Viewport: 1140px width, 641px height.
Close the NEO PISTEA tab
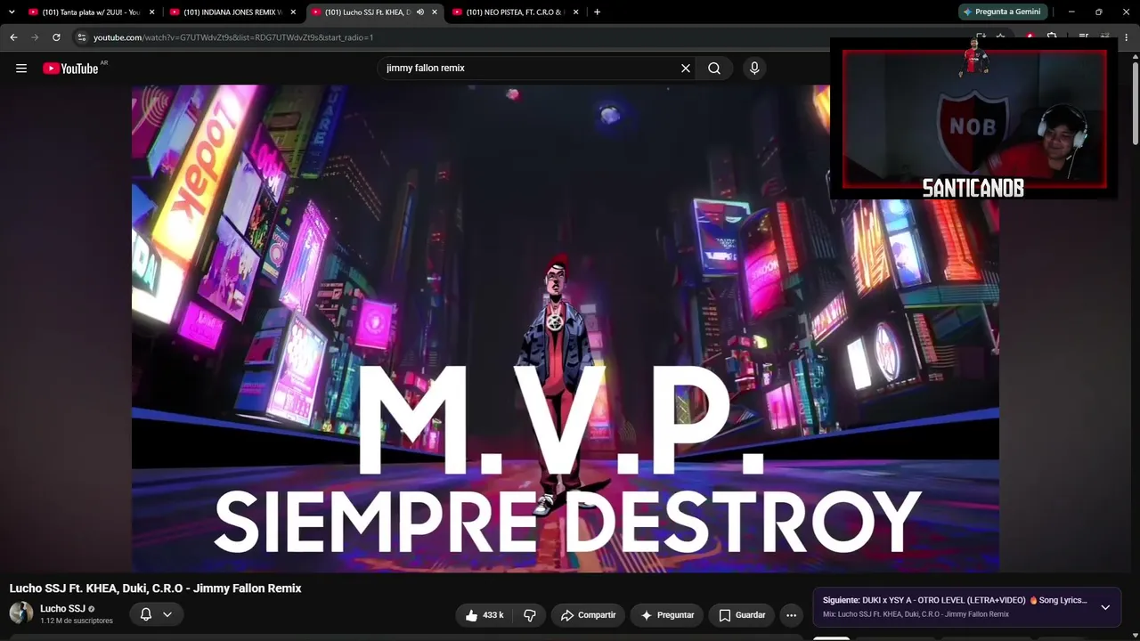[x=576, y=12]
